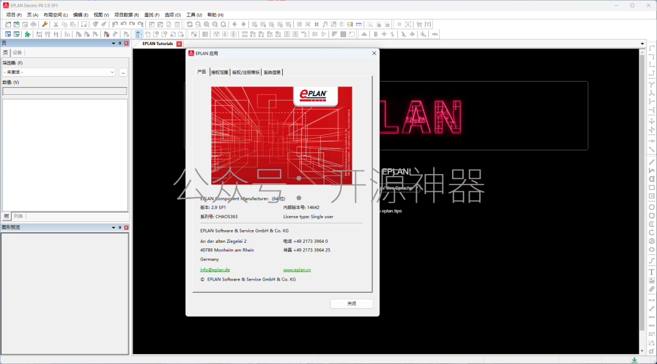The image size is (657, 364).
Task: Click the hatched fill pattern icon
Action: (343, 34)
